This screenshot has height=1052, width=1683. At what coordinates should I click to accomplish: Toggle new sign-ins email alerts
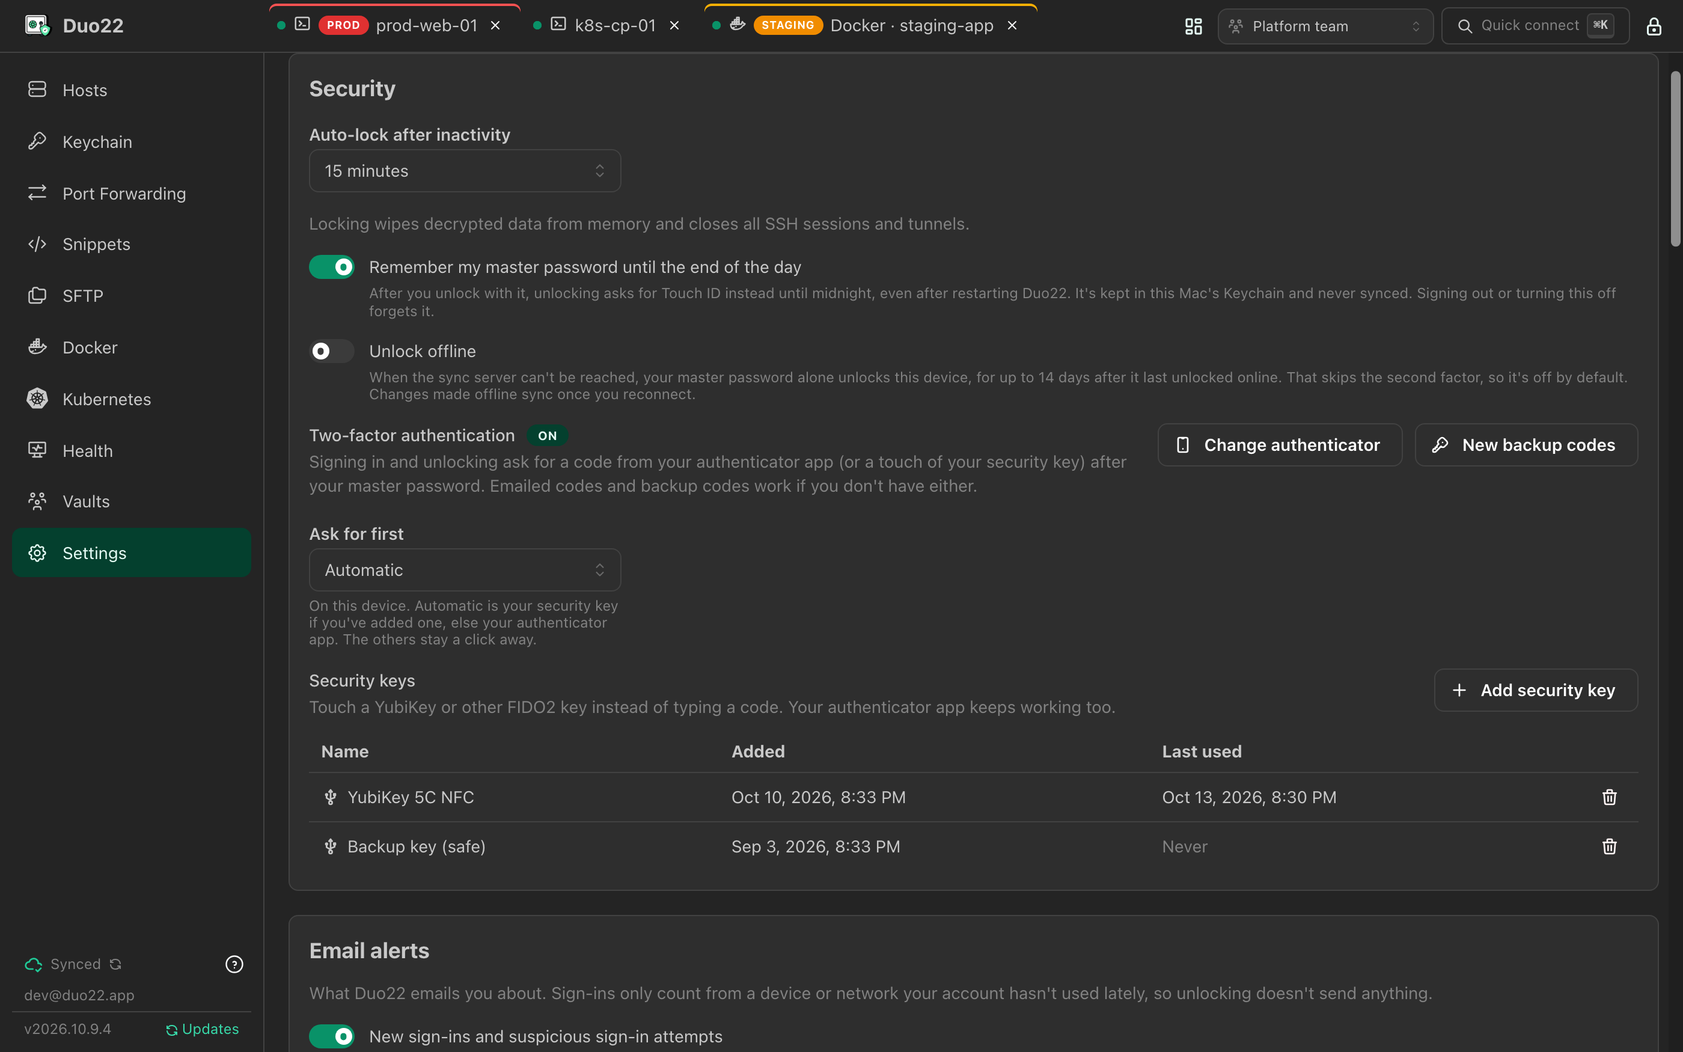tap(332, 1036)
